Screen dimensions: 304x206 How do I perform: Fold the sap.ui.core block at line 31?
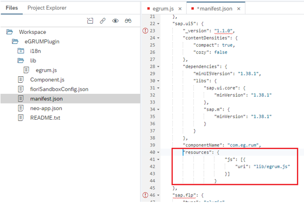158,88
